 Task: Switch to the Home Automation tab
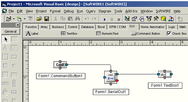tap(152, 27)
